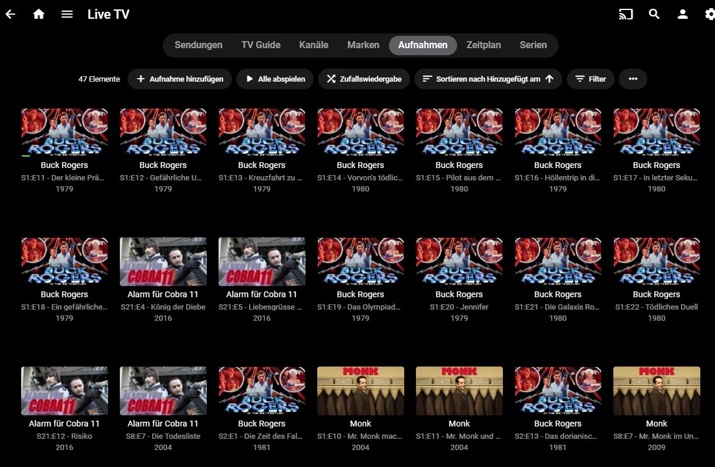Click 'S1:E14 - Vorvon's tödlic...' episode text

361,177
